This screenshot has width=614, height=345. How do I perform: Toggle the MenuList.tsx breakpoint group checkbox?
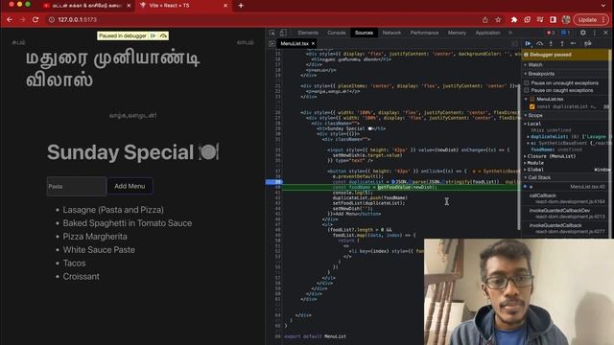(532, 99)
